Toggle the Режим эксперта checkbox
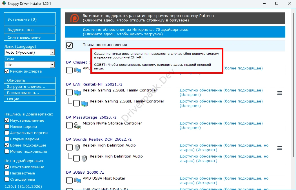 click(x=7, y=71)
